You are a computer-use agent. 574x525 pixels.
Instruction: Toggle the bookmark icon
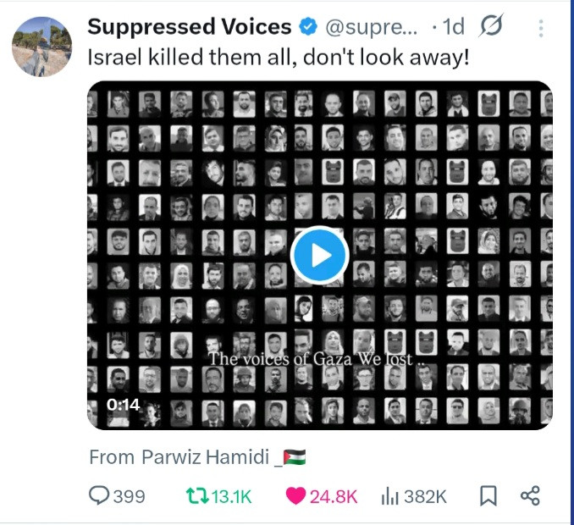click(x=488, y=496)
